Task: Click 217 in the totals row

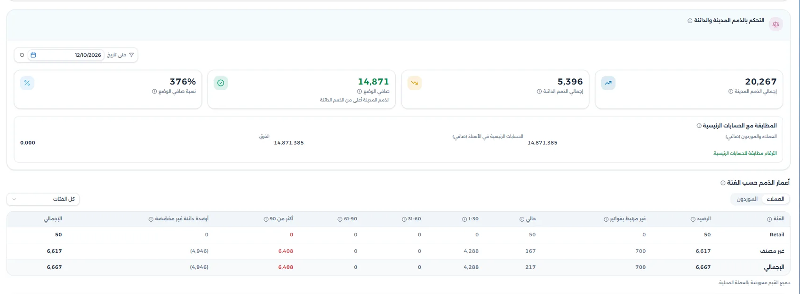Action: [530, 267]
